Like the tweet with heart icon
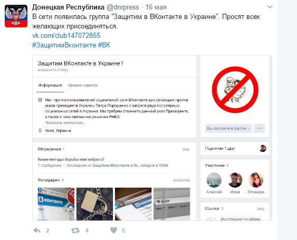The image size is (297, 240). click(x=113, y=230)
